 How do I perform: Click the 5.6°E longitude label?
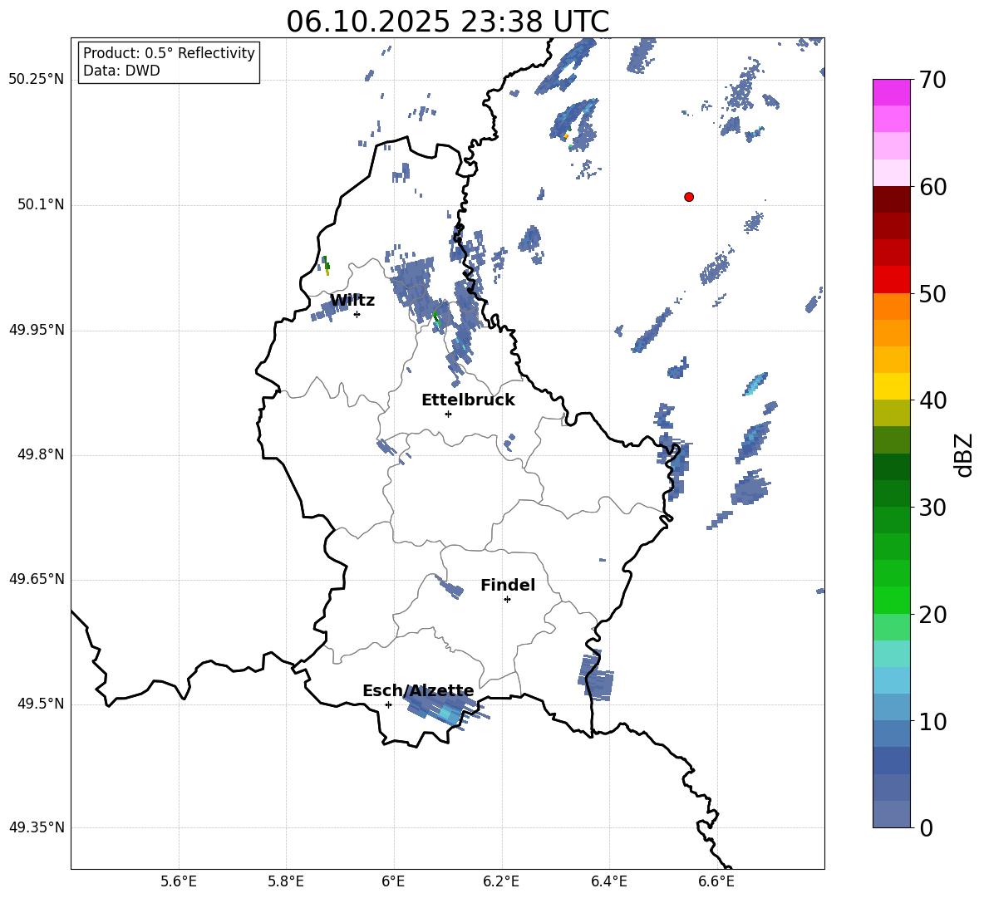click(179, 881)
